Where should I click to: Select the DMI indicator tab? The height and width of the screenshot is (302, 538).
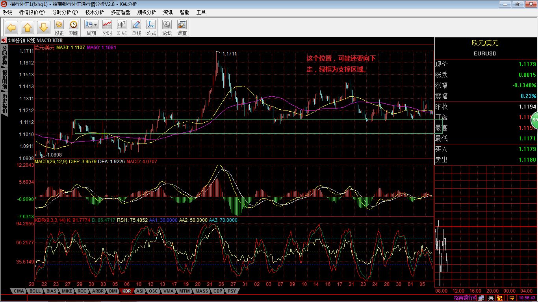[113, 291]
